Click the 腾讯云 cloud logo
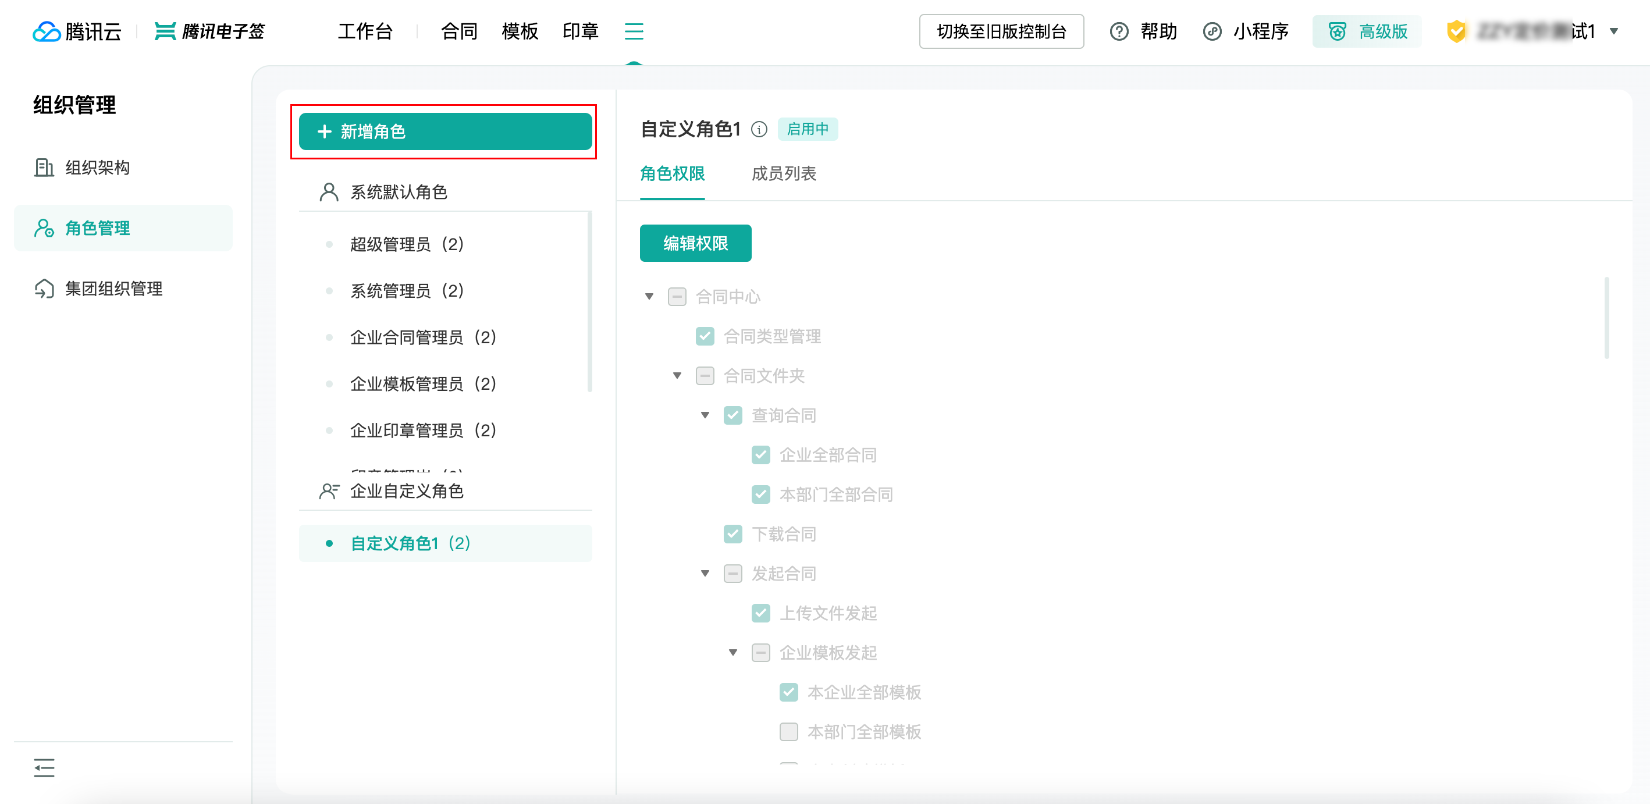This screenshot has width=1650, height=804. (47, 31)
